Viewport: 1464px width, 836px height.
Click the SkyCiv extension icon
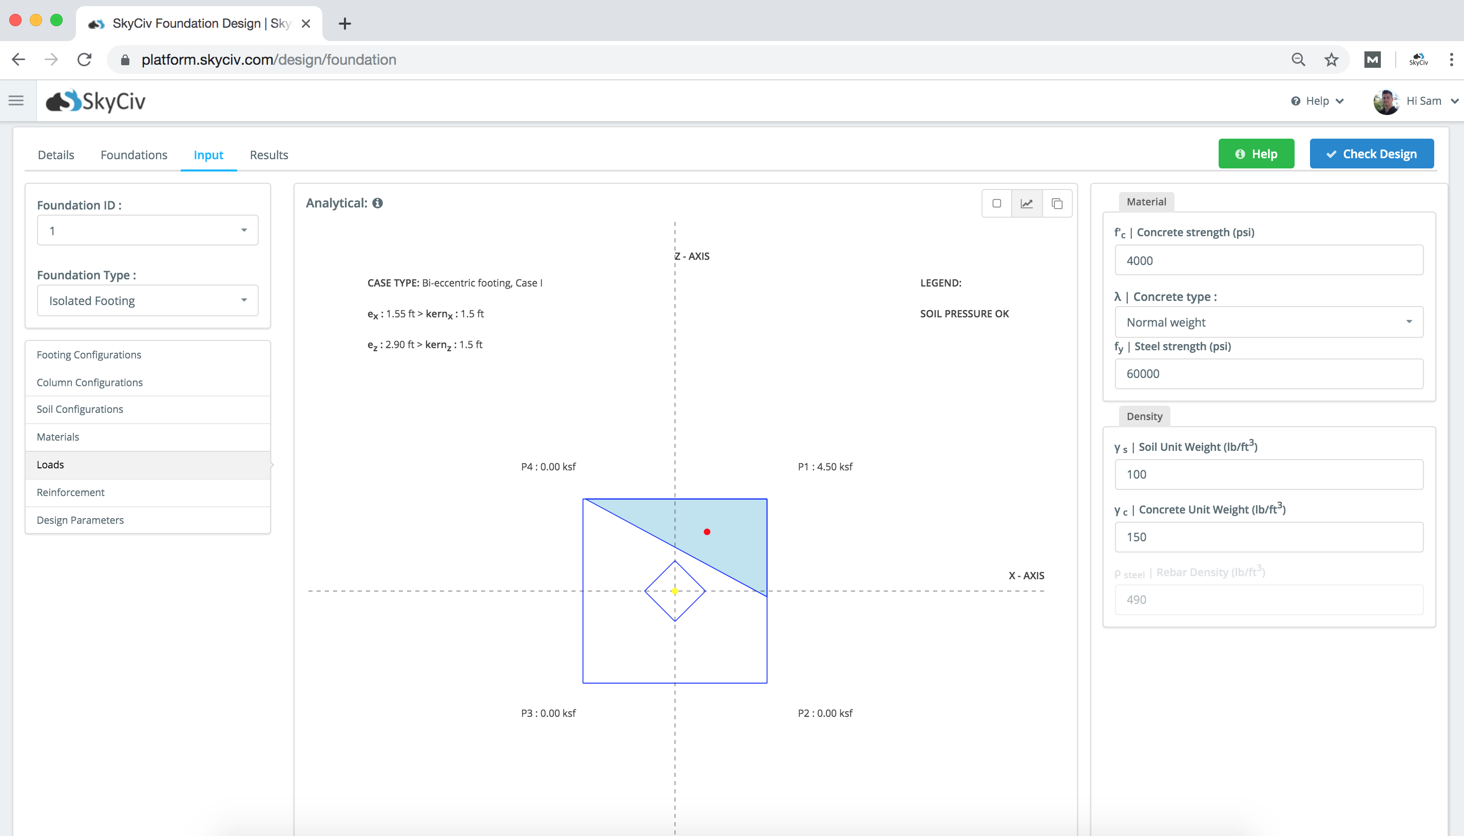(x=1419, y=60)
